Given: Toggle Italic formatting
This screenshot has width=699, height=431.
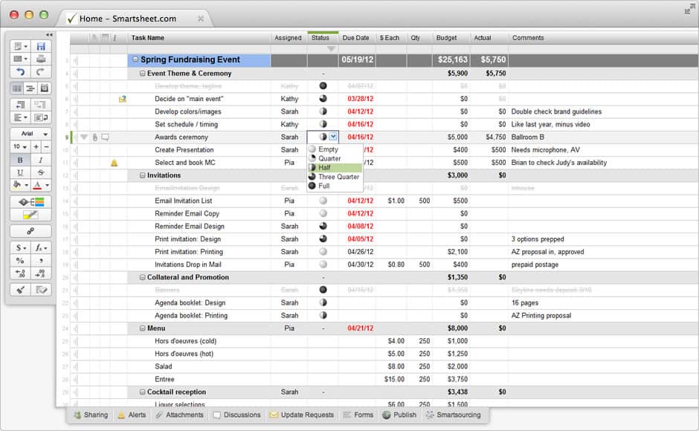Looking at the screenshot, I should tap(41, 160).
